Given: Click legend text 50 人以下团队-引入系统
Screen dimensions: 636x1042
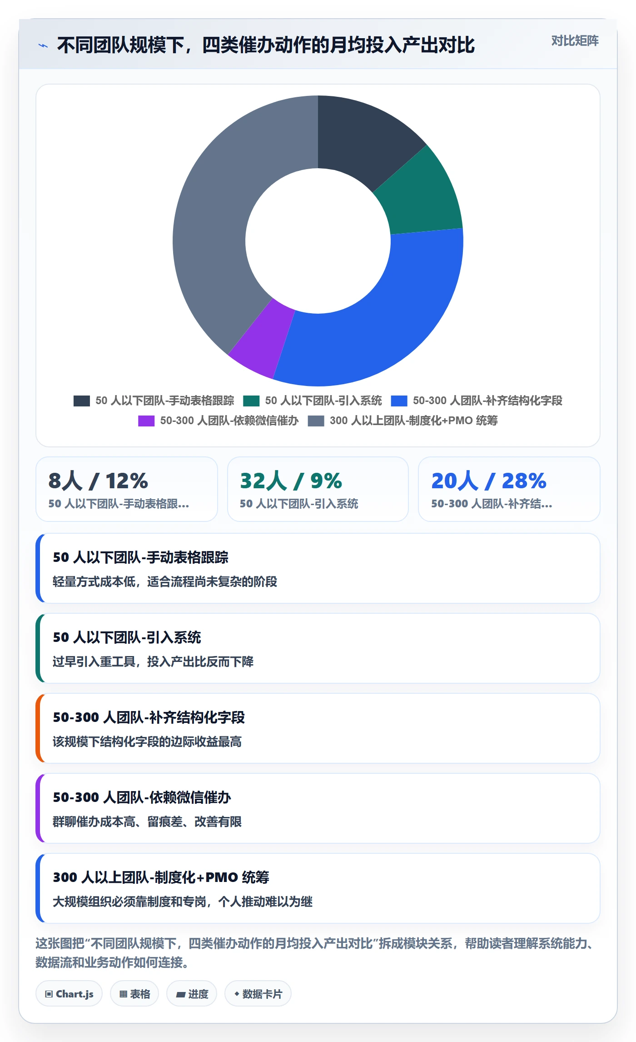Looking at the screenshot, I should click(323, 401).
